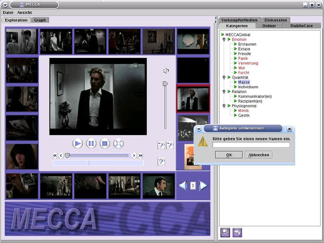
Task: Select the Mimik category
Action: coord(244,110)
